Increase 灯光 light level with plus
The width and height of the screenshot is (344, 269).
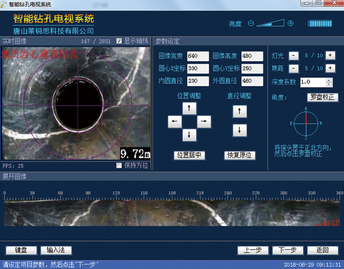point(330,55)
